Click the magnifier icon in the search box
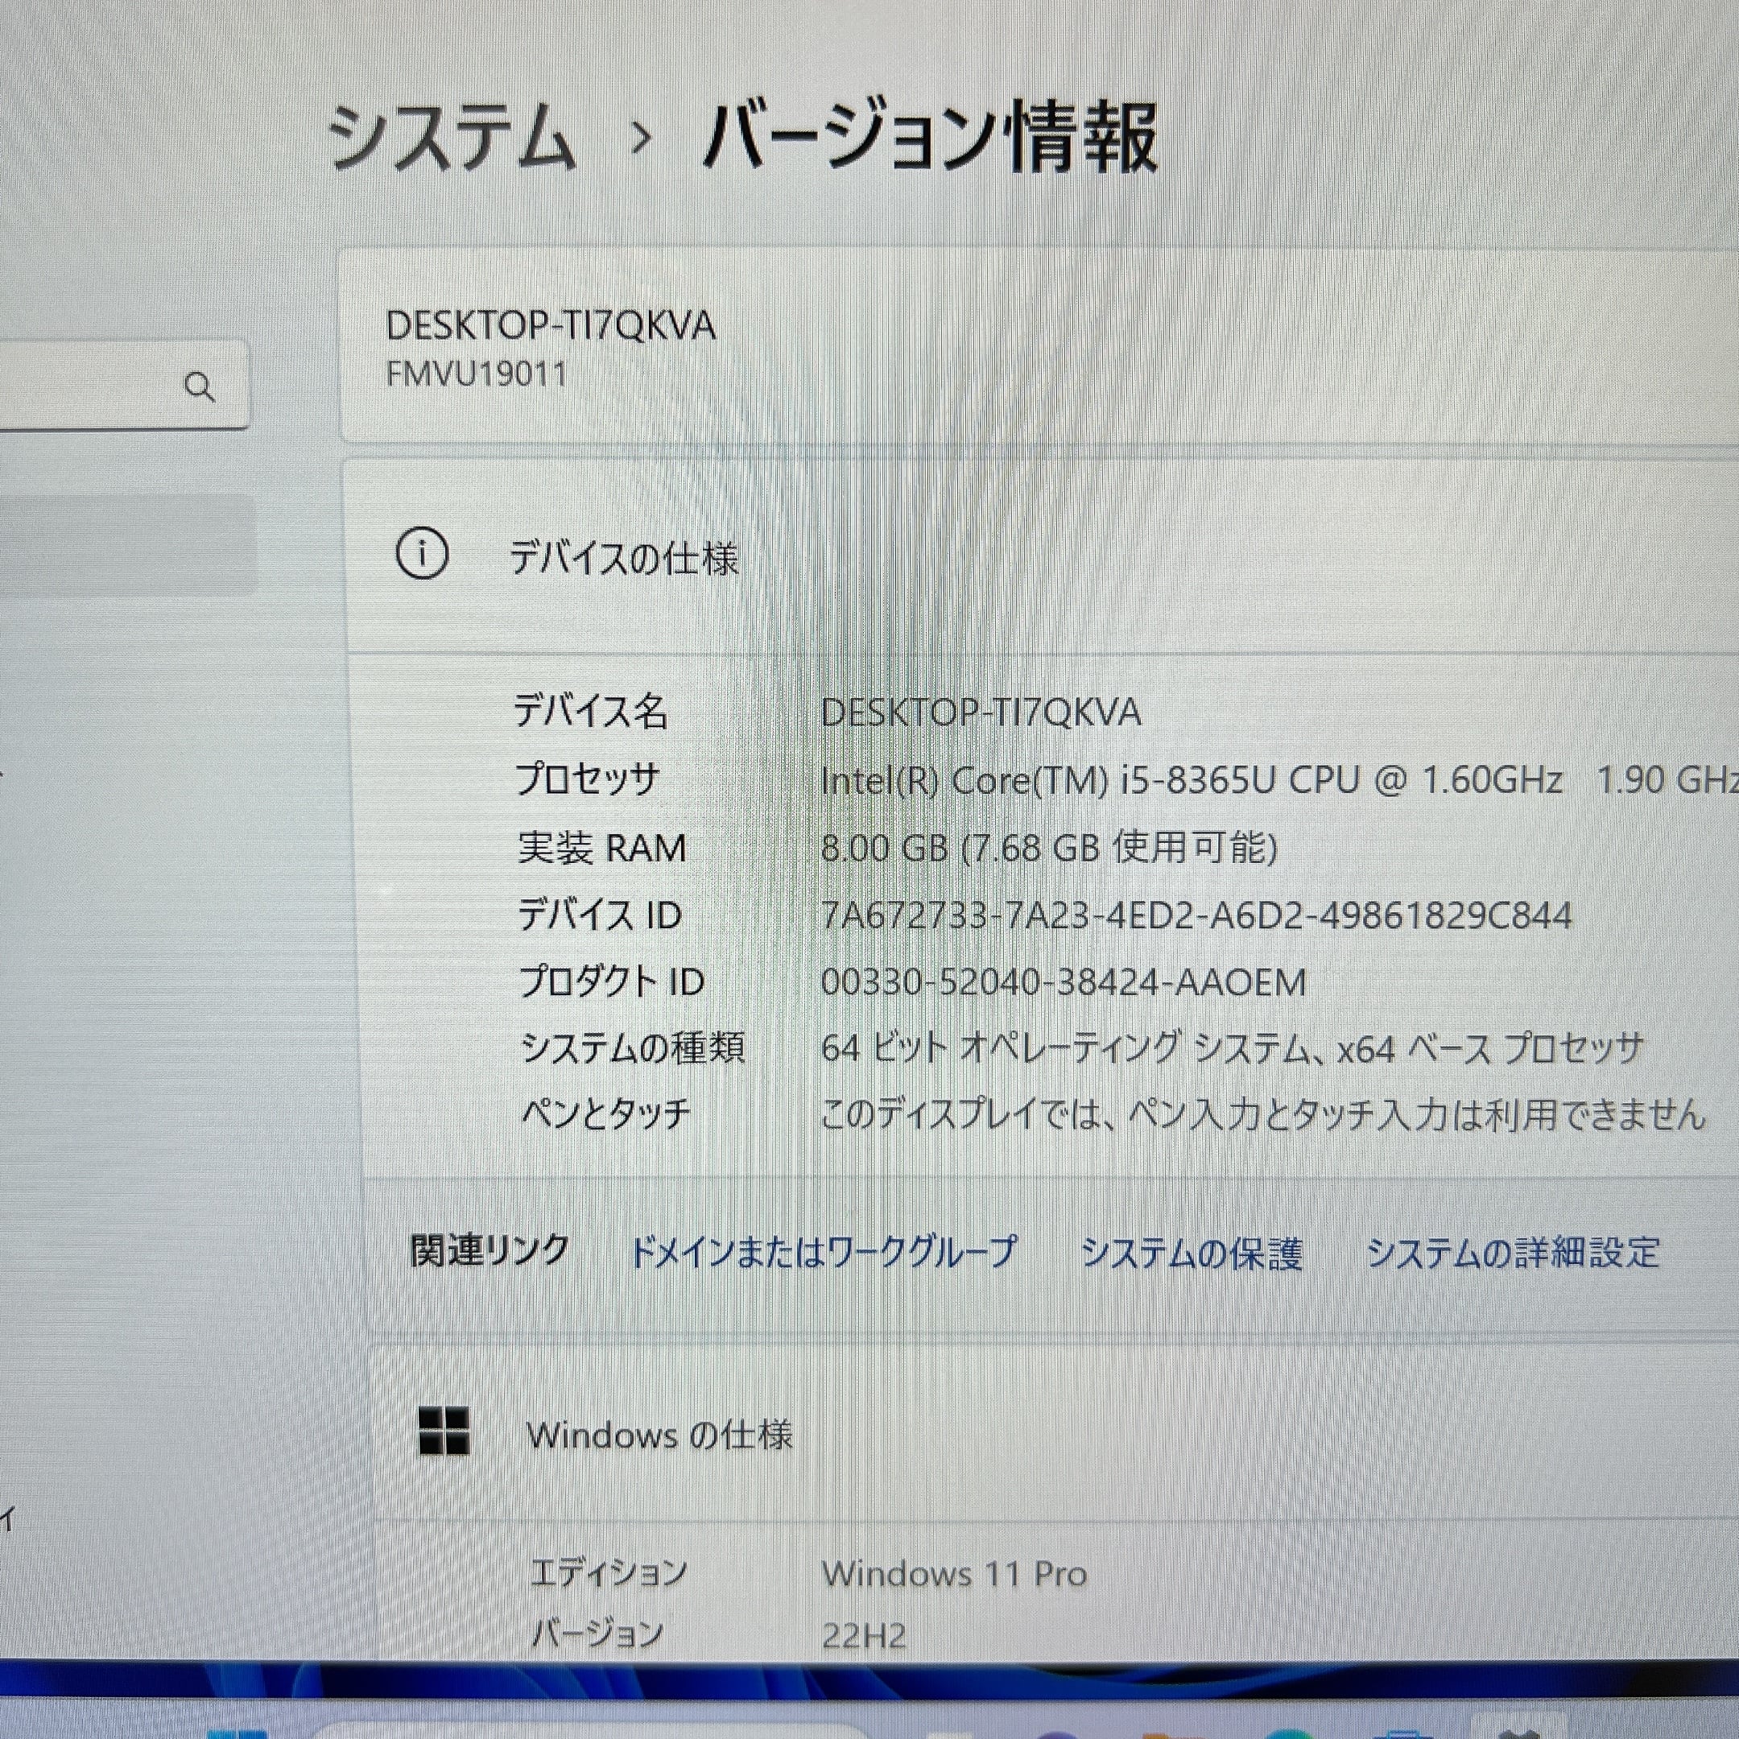The height and width of the screenshot is (1739, 1739). (x=199, y=387)
